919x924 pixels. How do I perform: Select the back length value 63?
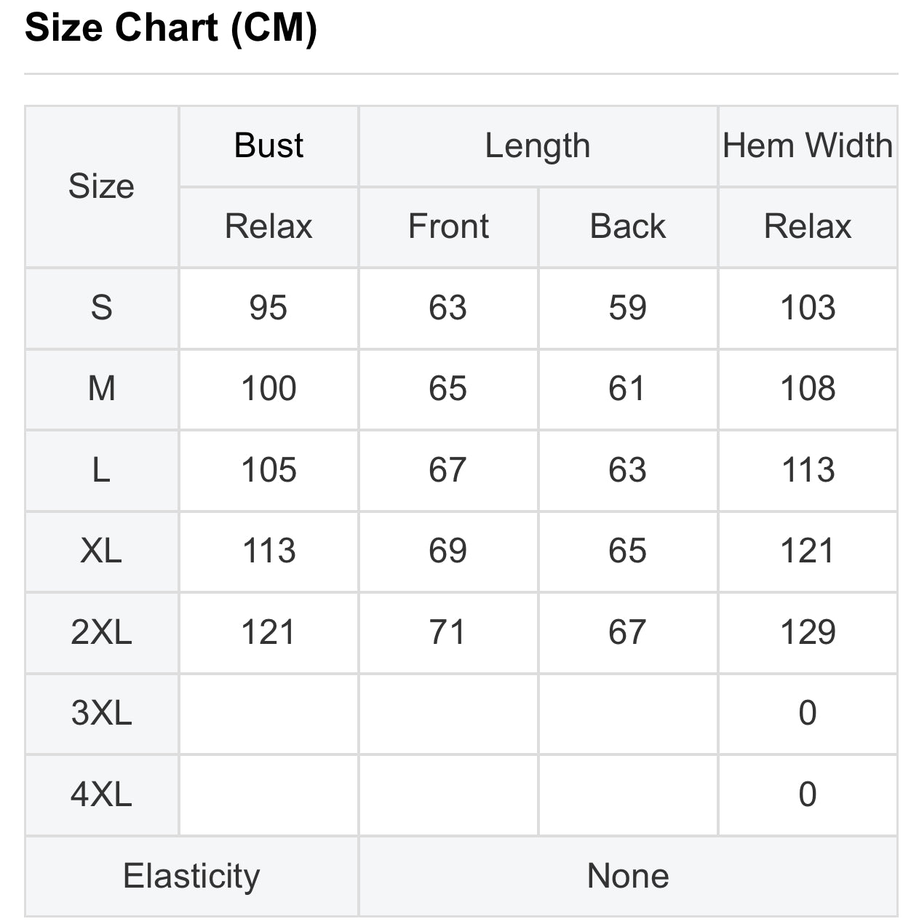pyautogui.click(x=628, y=471)
